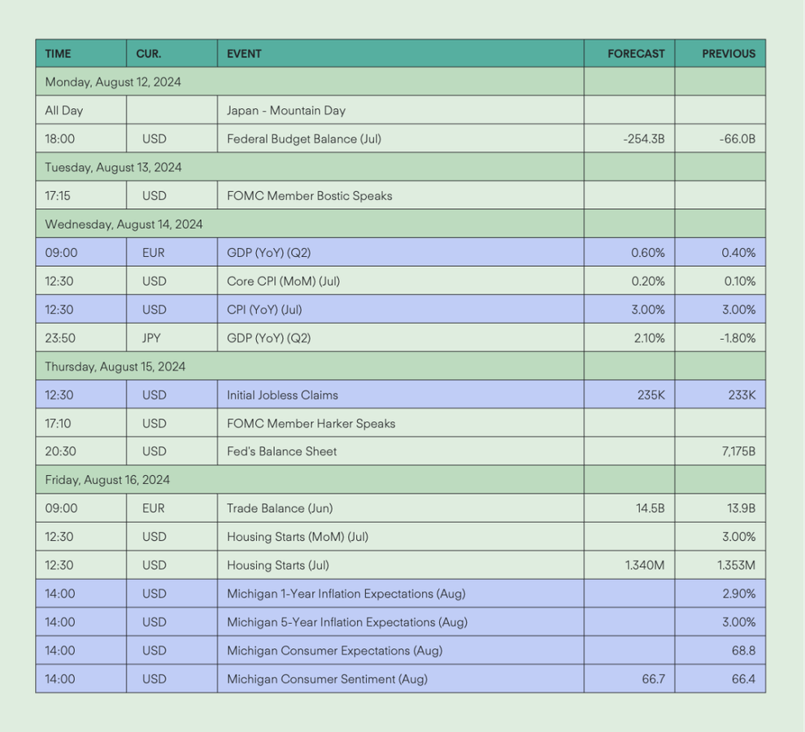Screen dimensions: 805x732
Task: Open Initial Jobless Claims event
Action: point(282,395)
